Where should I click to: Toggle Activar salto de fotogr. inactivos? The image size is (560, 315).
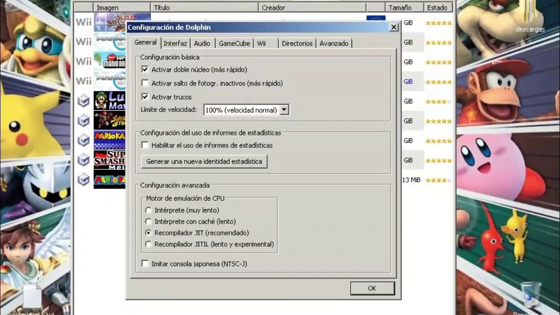click(x=145, y=83)
